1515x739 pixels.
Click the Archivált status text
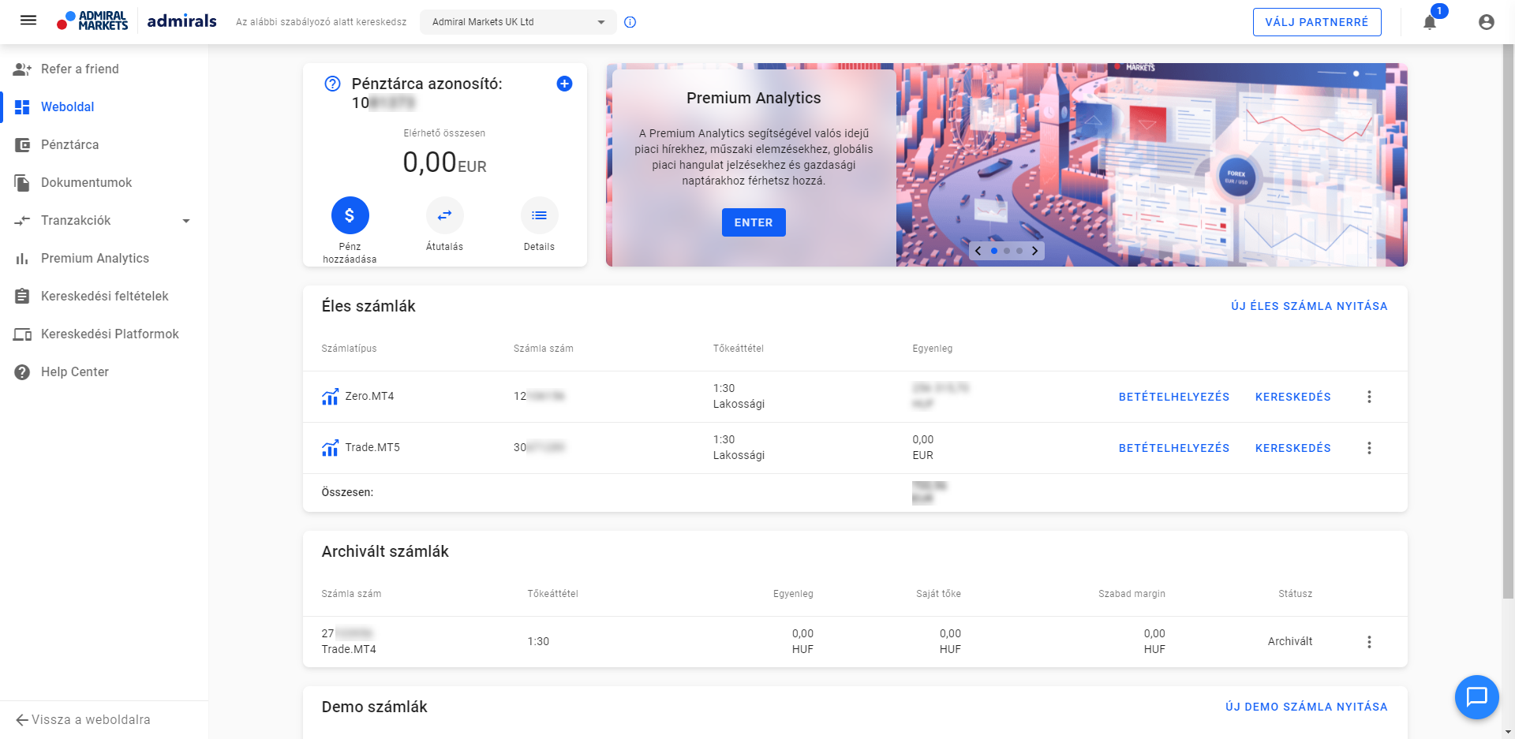pyautogui.click(x=1290, y=642)
